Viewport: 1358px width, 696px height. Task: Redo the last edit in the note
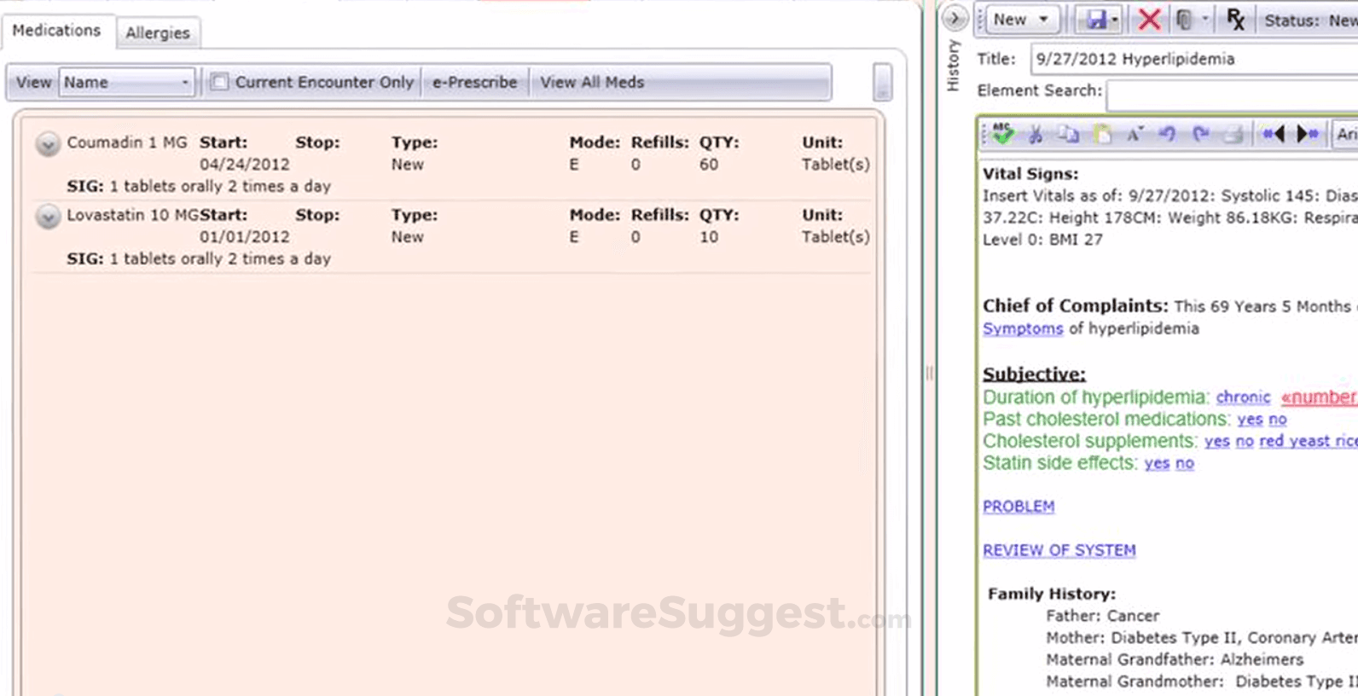pos(1200,134)
